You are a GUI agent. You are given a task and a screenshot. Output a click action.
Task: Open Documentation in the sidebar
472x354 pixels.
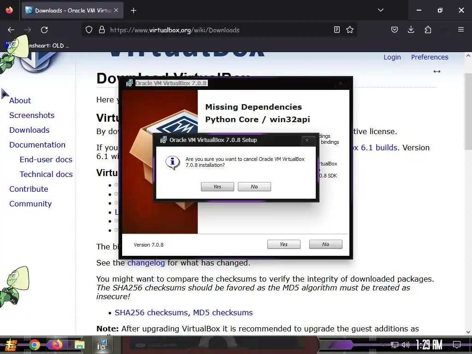coord(37,145)
